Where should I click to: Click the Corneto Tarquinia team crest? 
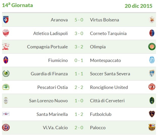pyautogui.click(x=152, y=33)
